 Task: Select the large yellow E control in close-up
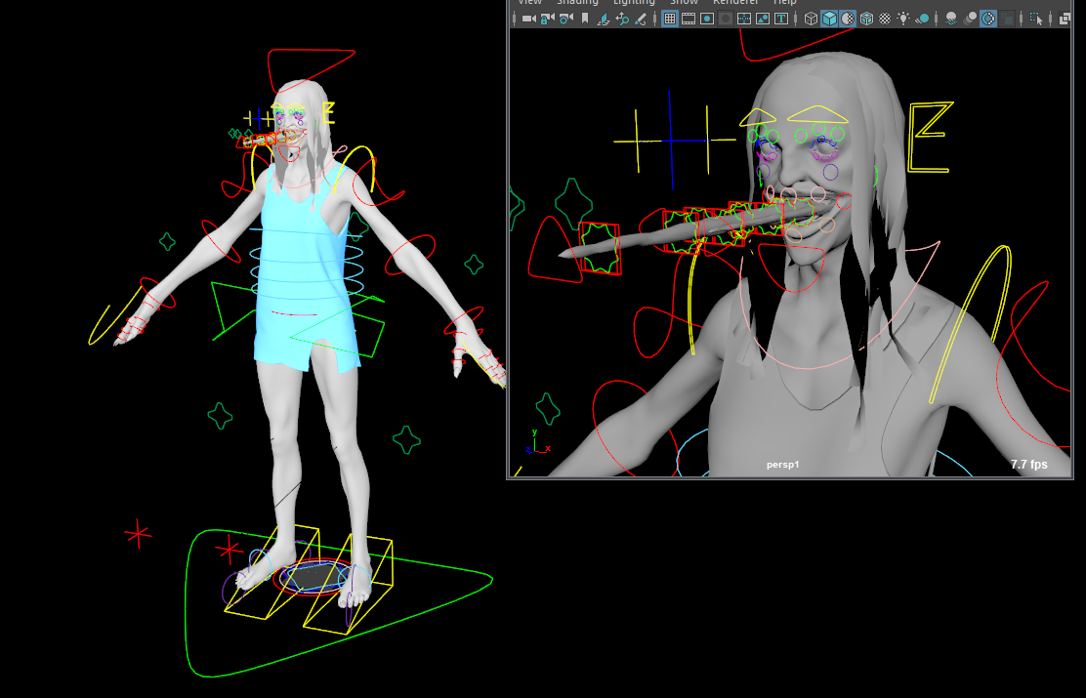point(931,137)
